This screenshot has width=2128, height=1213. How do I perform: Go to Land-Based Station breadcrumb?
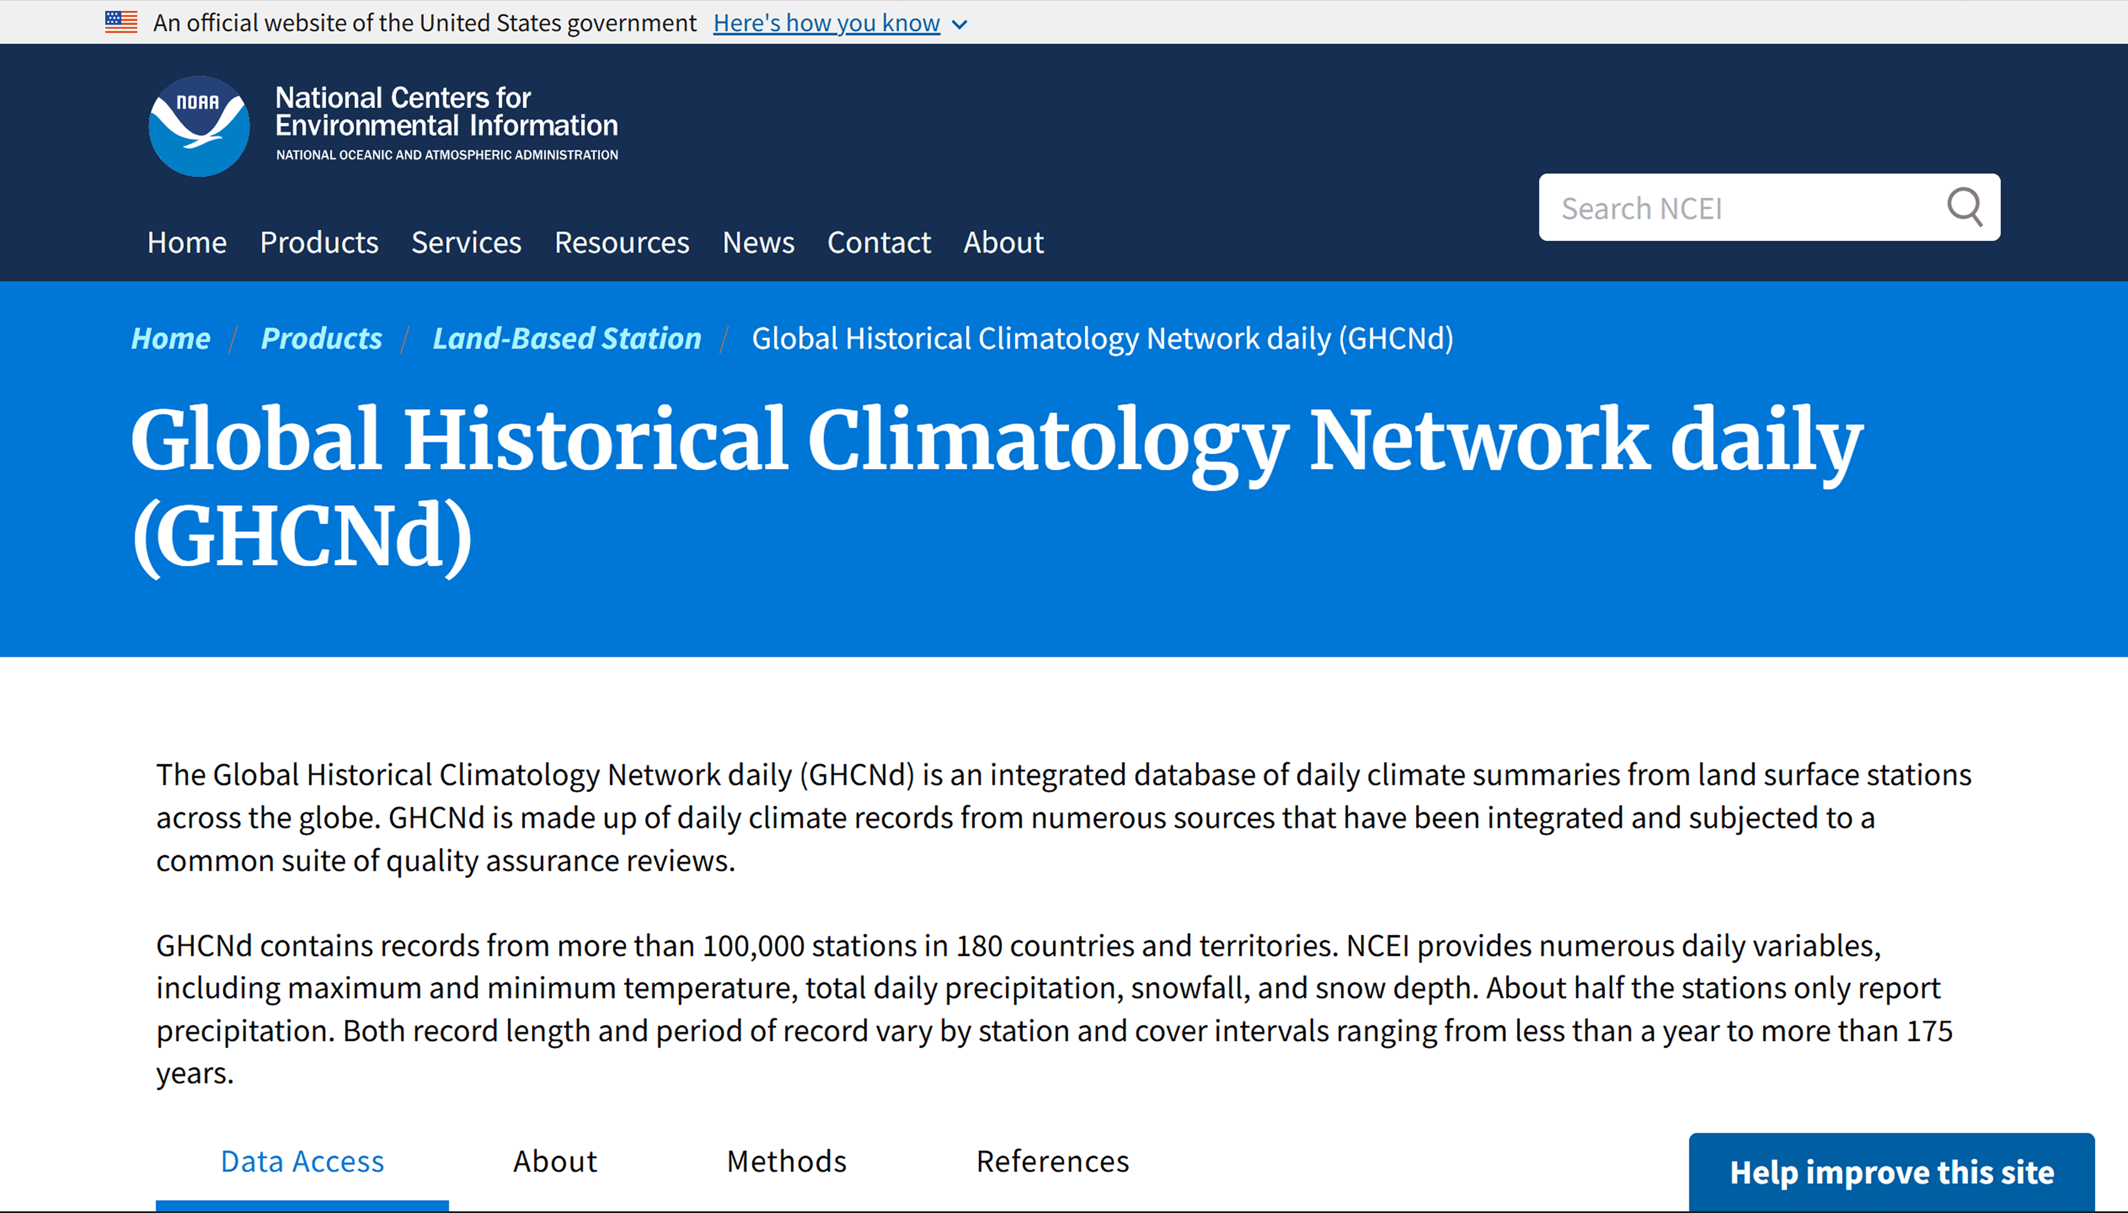click(x=567, y=338)
